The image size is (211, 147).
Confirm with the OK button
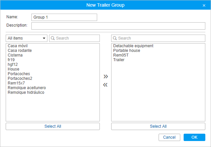point(194,137)
